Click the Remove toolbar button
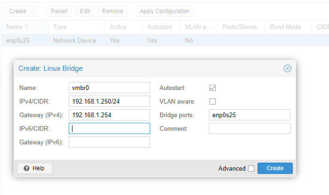The image size is (329, 195). pos(112,11)
